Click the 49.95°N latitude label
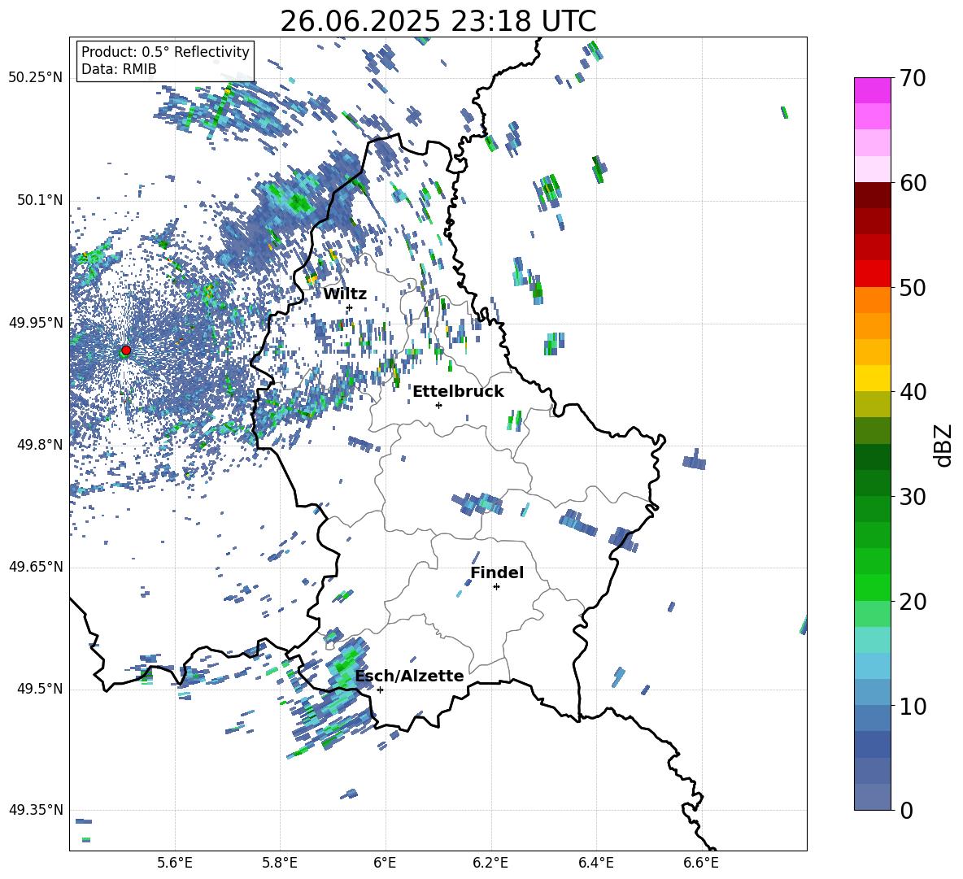The width and height of the screenshot is (963, 879). 36,322
